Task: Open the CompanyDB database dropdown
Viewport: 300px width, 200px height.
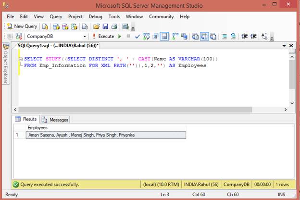Action: (85, 37)
